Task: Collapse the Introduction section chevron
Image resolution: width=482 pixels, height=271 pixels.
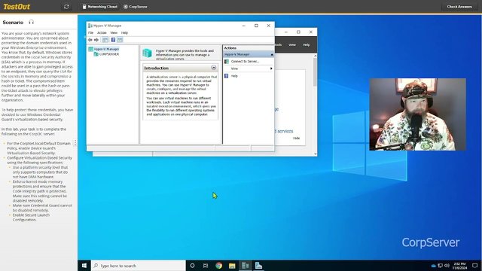Action: [214, 68]
